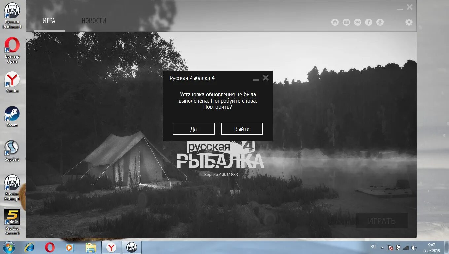
Task: Open Windows Explorer folder on taskbar
Action: [x=90, y=247]
